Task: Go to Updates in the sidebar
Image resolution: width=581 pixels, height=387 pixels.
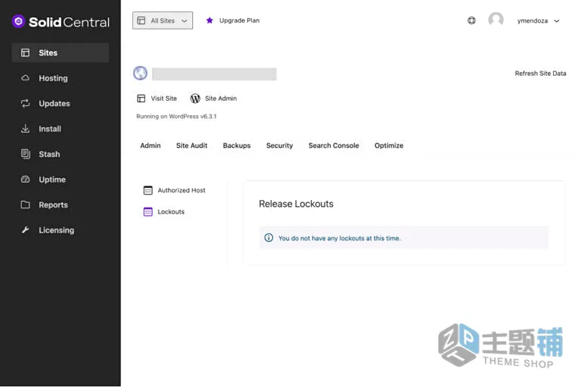Action: (x=61, y=103)
